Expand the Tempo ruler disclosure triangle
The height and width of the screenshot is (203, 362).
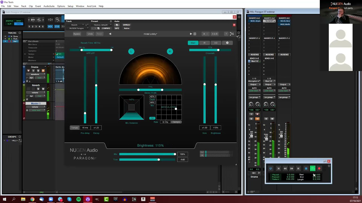(x=25, y=54)
